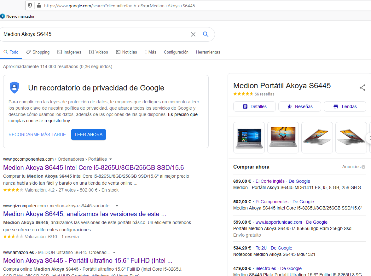Click the Shopping tag icon
This screenshot has height=276, width=371.
point(28,52)
